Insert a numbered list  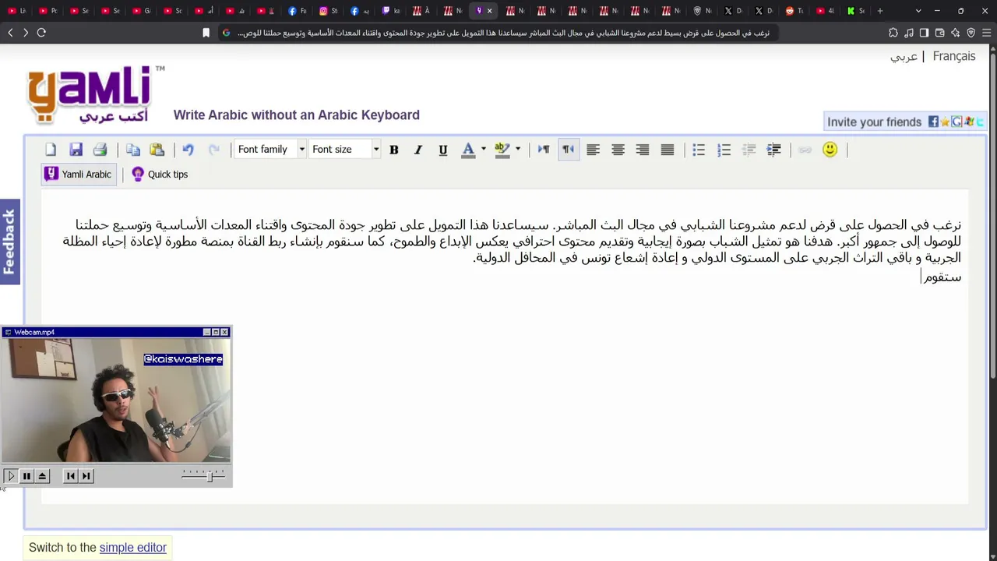click(x=724, y=150)
